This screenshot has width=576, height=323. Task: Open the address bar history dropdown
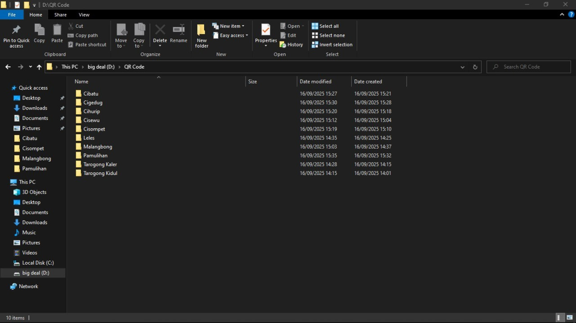462,67
